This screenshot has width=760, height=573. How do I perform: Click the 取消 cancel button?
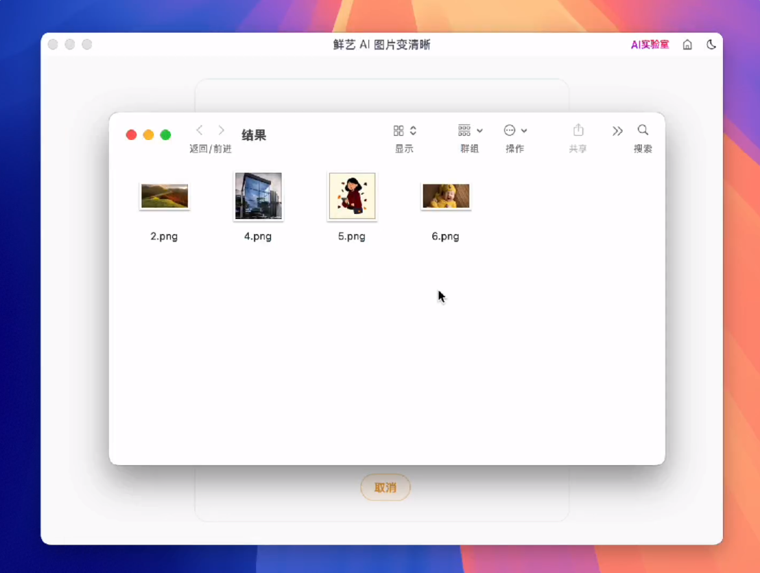[385, 487]
